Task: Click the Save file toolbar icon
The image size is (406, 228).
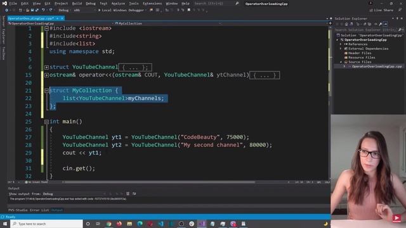Action: click(32, 10)
